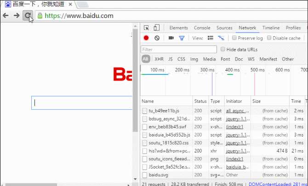
Task: Open the Sources tab
Action: point(224,28)
